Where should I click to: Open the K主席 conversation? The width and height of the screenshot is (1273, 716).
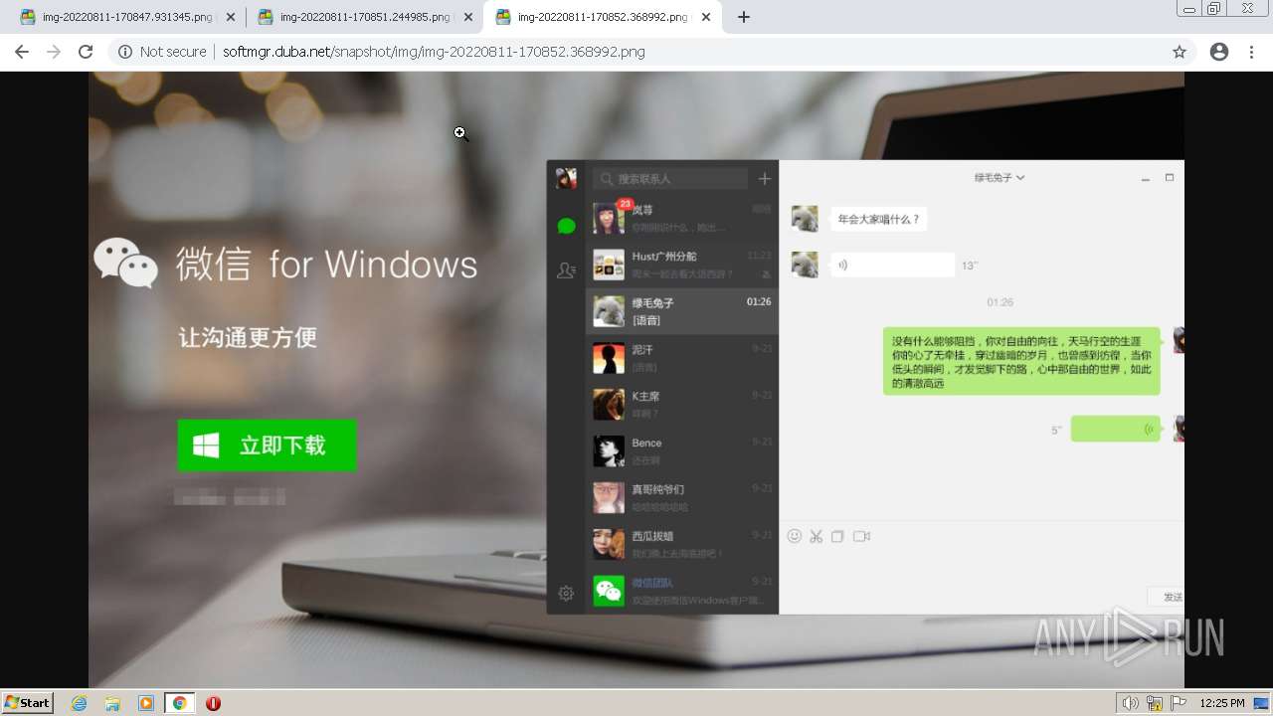pyautogui.click(x=682, y=405)
